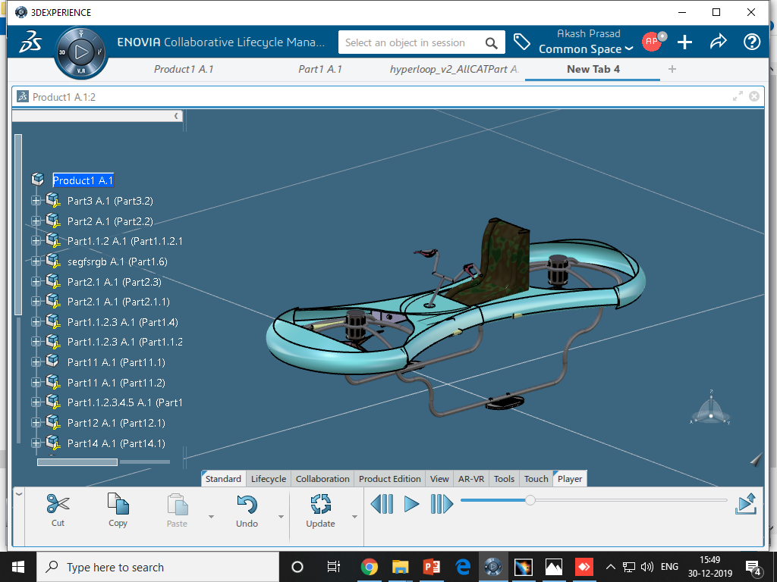Open the Tools toolbar tab
This screenshot has height=582, width=777.
[x=504, y=479]
